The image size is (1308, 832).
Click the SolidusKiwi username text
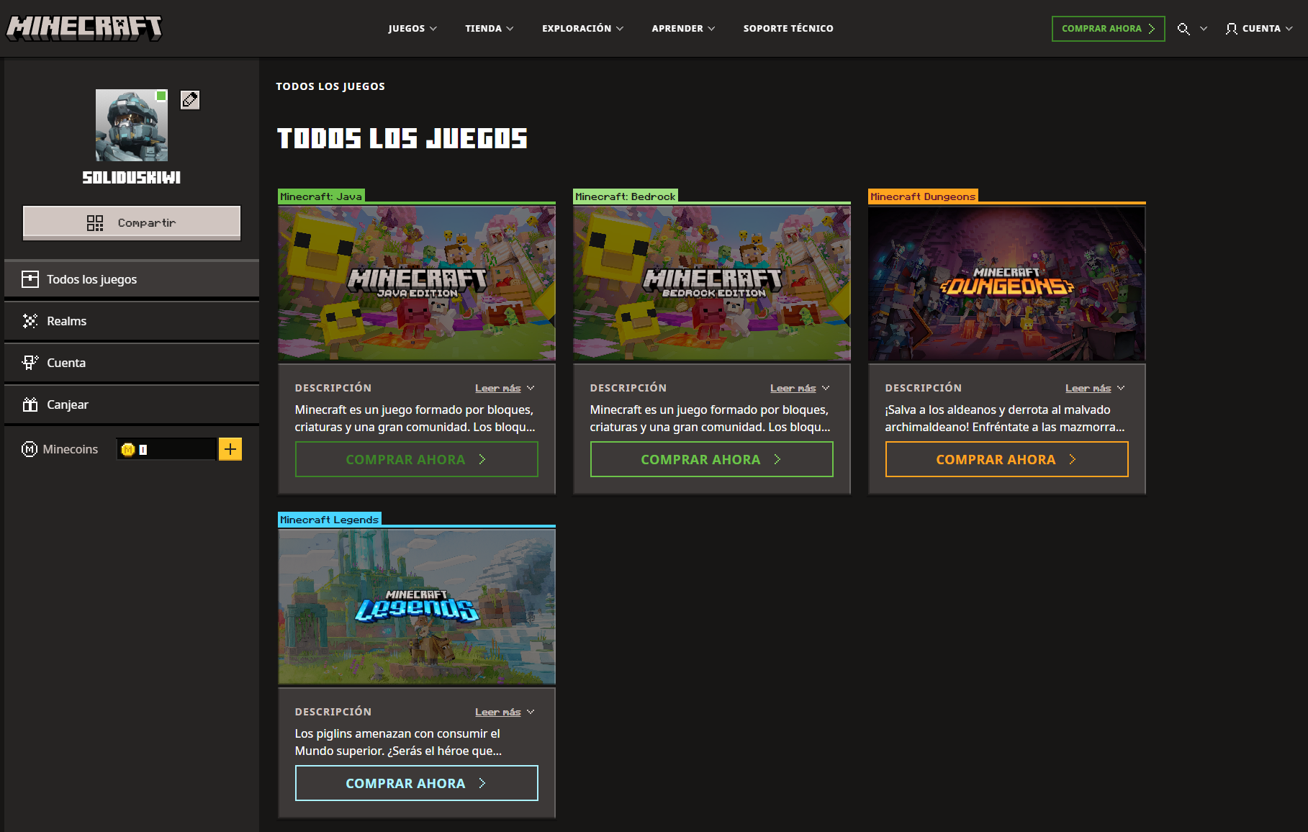[x=132, y=178]
